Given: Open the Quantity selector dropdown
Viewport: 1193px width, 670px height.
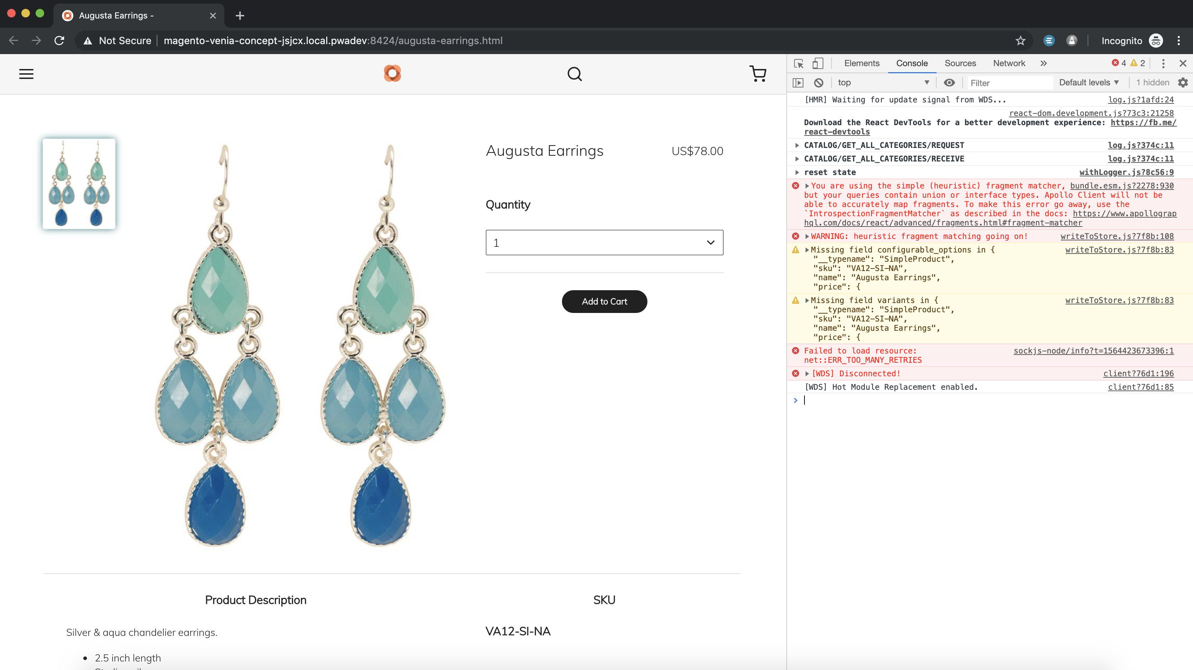Looking at the screenshot, I should tap(604, 242).
